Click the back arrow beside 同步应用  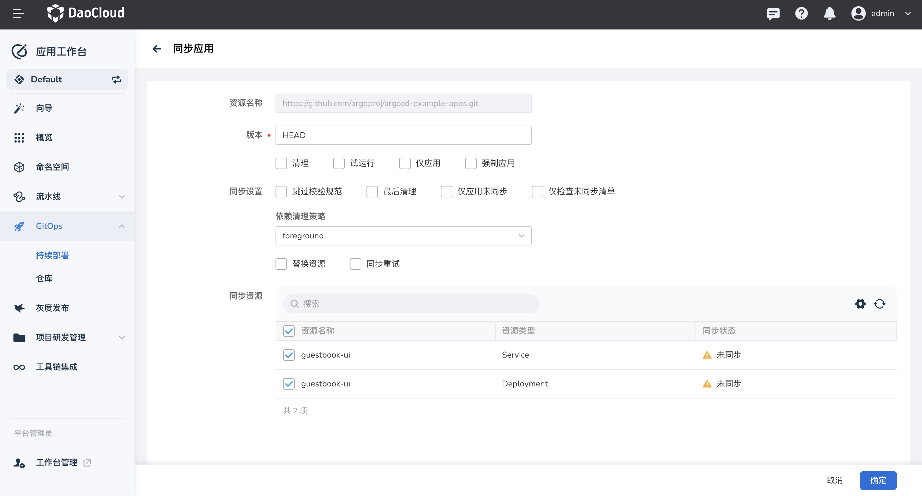coord(157,49)
